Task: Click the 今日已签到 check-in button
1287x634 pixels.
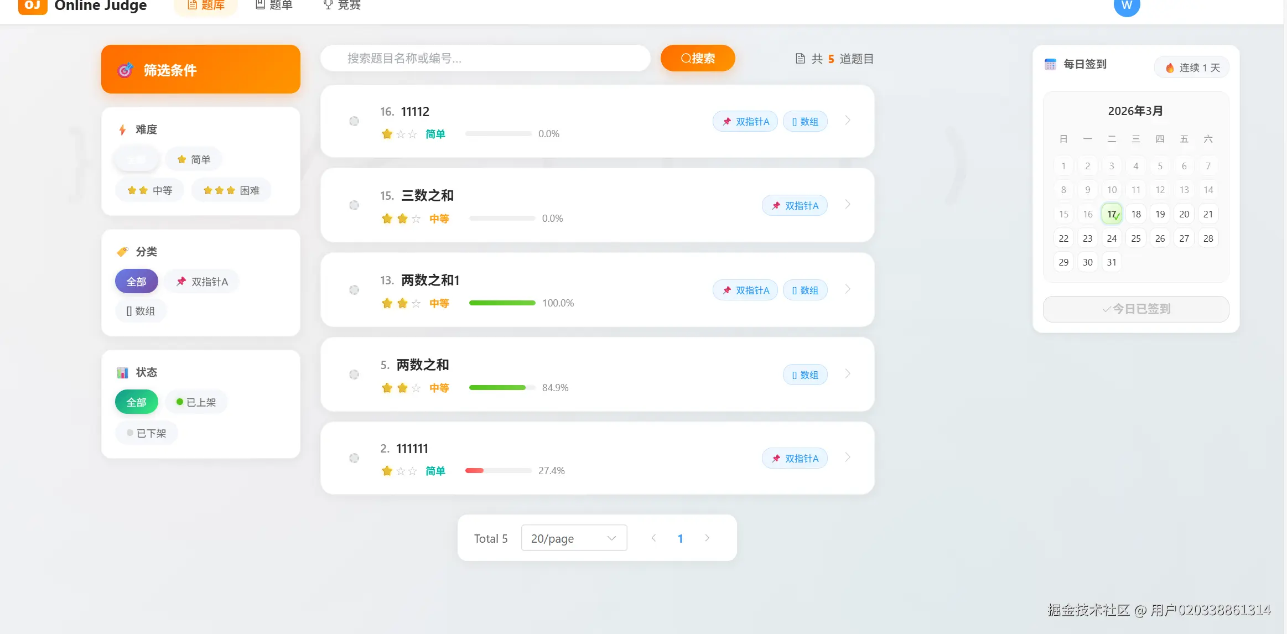Action: tap(1136, 309)
